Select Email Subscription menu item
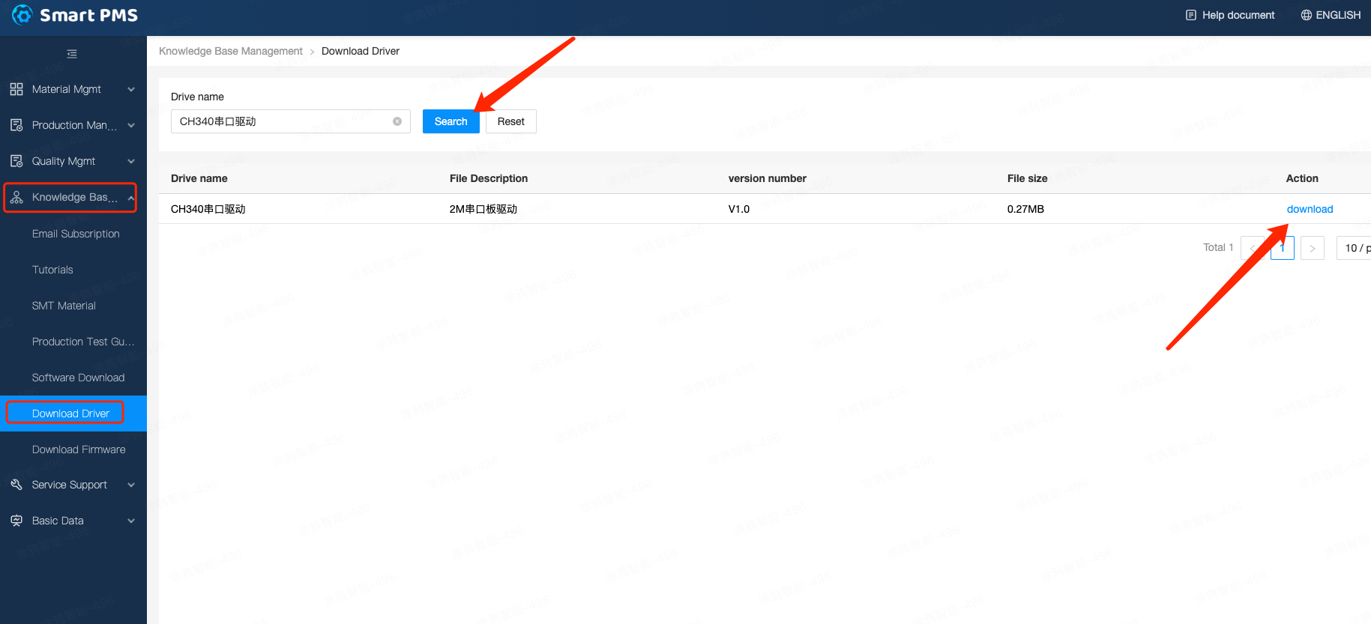The image size is (1371, 624). (x=76, y=234)
